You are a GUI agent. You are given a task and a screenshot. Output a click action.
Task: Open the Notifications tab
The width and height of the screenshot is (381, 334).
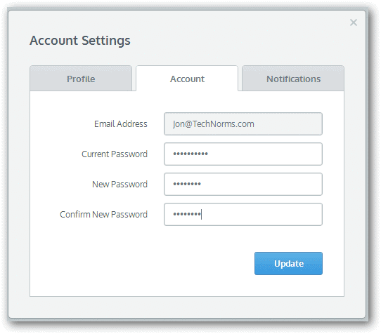click(293, 79)
